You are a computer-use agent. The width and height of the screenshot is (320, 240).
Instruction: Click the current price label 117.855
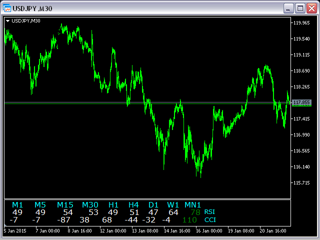coord(301,102)
